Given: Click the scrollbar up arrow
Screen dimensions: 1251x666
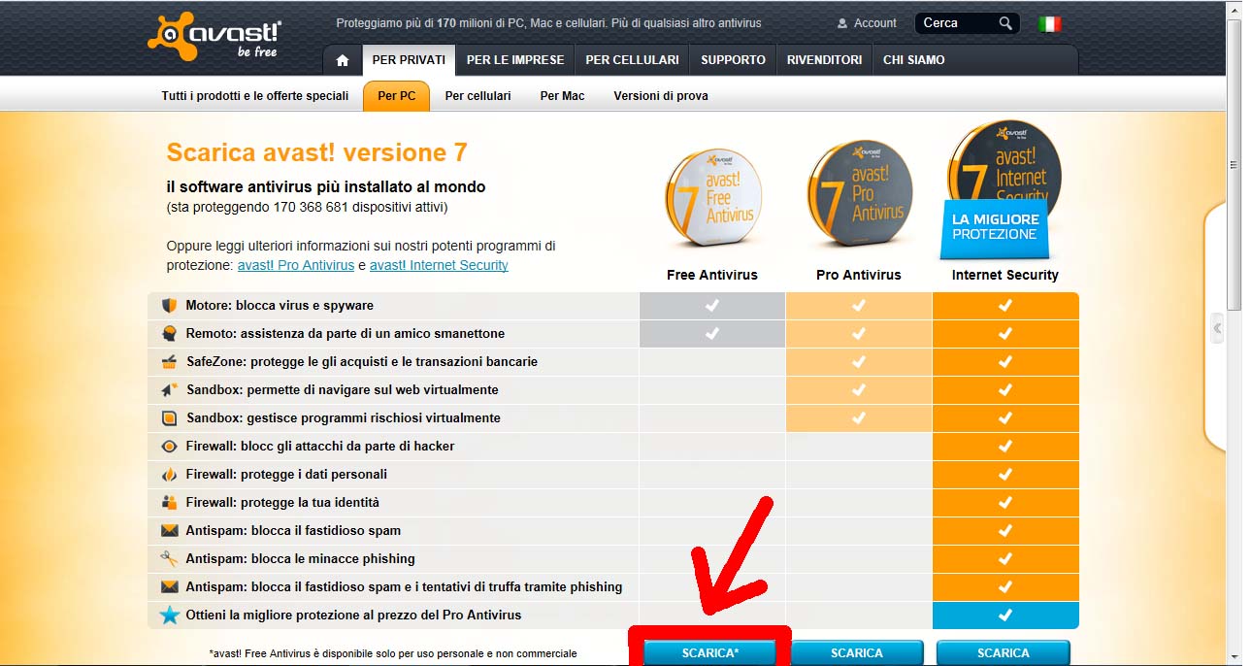Looking at the screenshot, I should pyautogui.click(x=1235, y=10).
